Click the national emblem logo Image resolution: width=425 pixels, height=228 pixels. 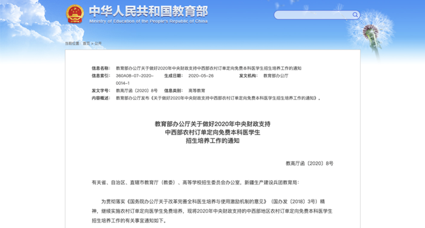pos(75,15)
